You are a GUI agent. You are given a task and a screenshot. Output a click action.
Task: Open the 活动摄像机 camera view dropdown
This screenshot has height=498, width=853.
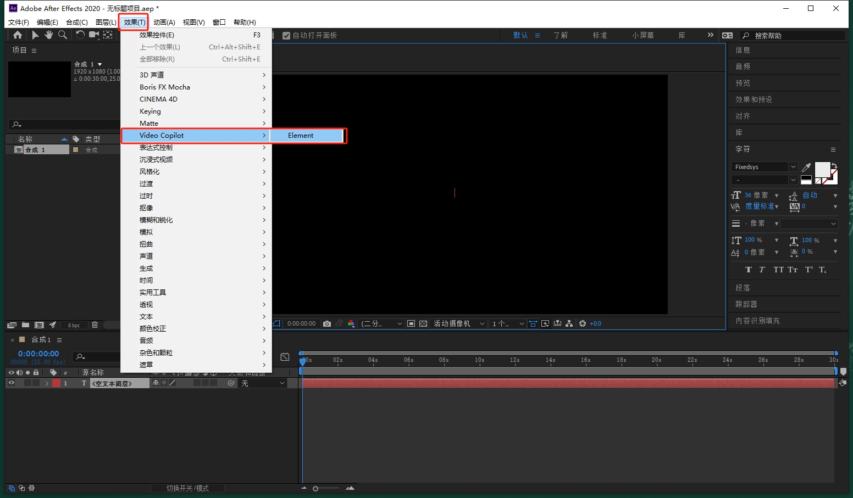click(458, 324)
